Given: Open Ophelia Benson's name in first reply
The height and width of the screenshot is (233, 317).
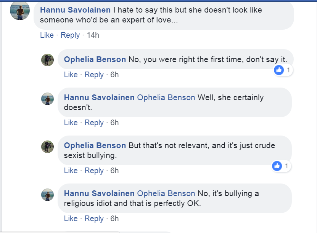Looking at the screenshot, I should (95, 59).
